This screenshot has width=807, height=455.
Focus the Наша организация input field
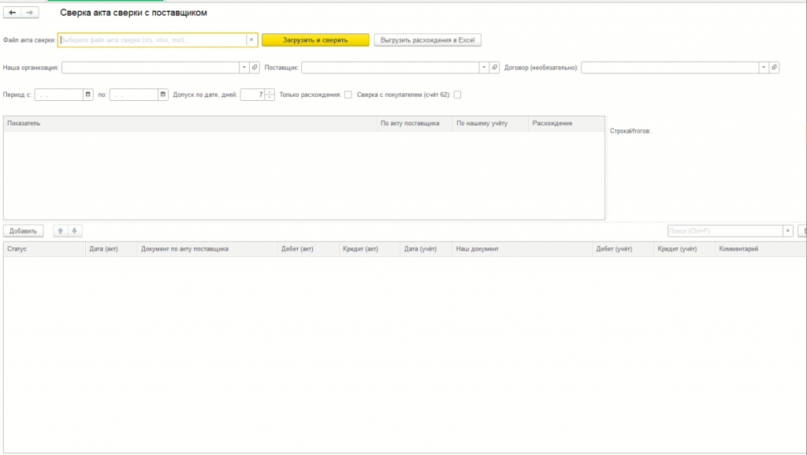click(151, 68)
